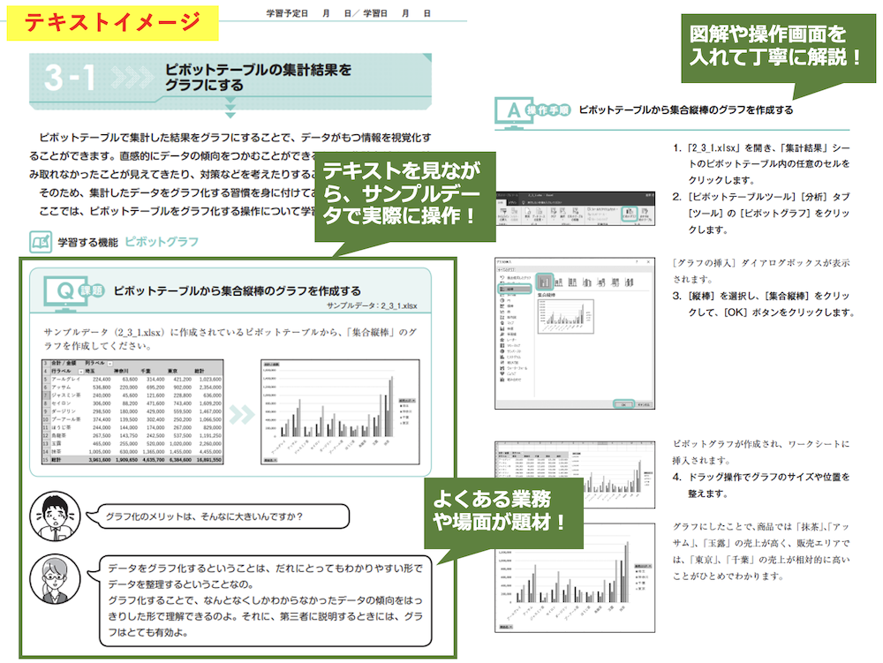This screenshot has height=663, width=883.
Task: Open the 行ラベル filter dropdown in the pivot table
Action: click(x=80, y=372)
